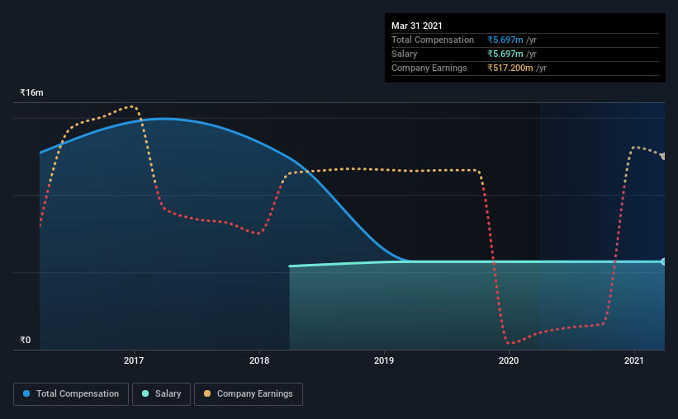This screenshot has height=419, width=678.
Task: Click the teal Salary legend dot
Action: tap(145, 393)
